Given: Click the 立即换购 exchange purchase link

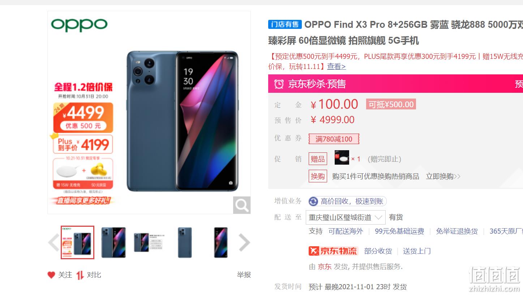Looking at the screenshot, I should 443,176.
